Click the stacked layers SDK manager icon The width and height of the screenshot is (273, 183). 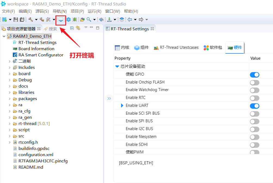pyautogui.click(x=122, y=20)
